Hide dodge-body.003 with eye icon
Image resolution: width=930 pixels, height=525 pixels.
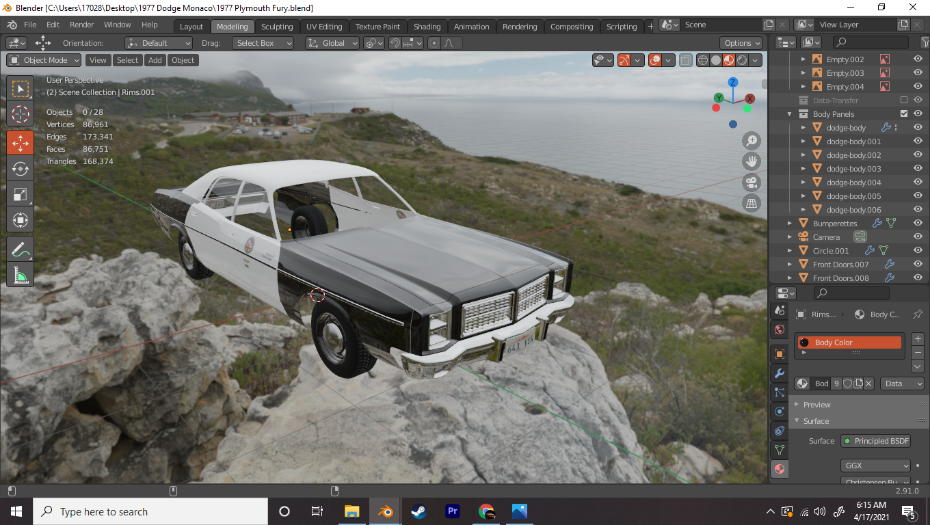click(x=918, y=169)
